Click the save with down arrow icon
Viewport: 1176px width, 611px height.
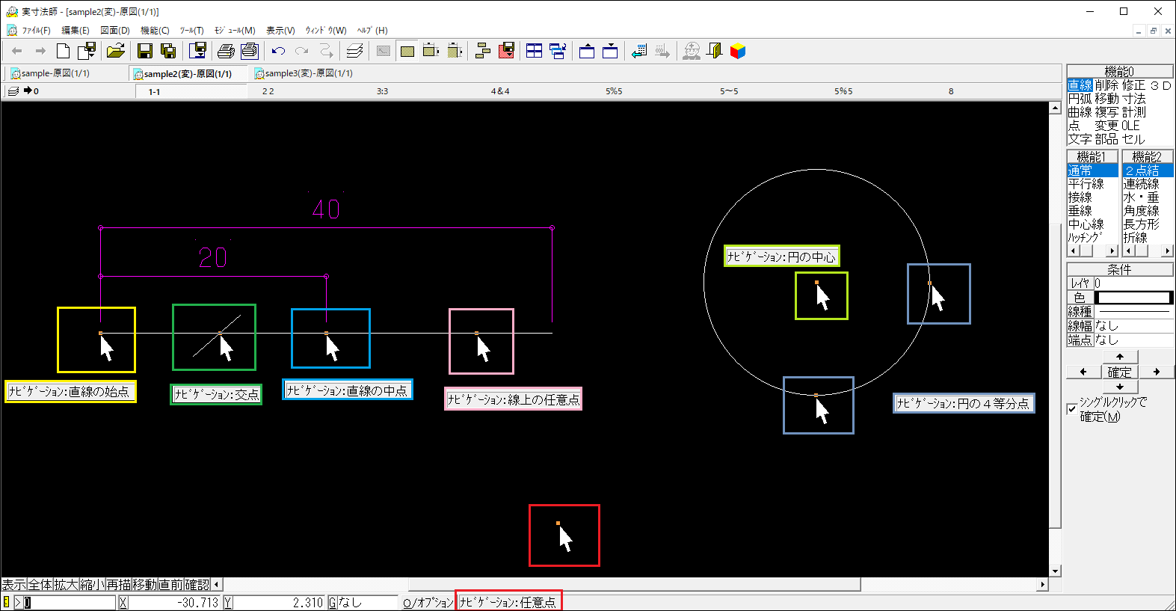[197, 51]
